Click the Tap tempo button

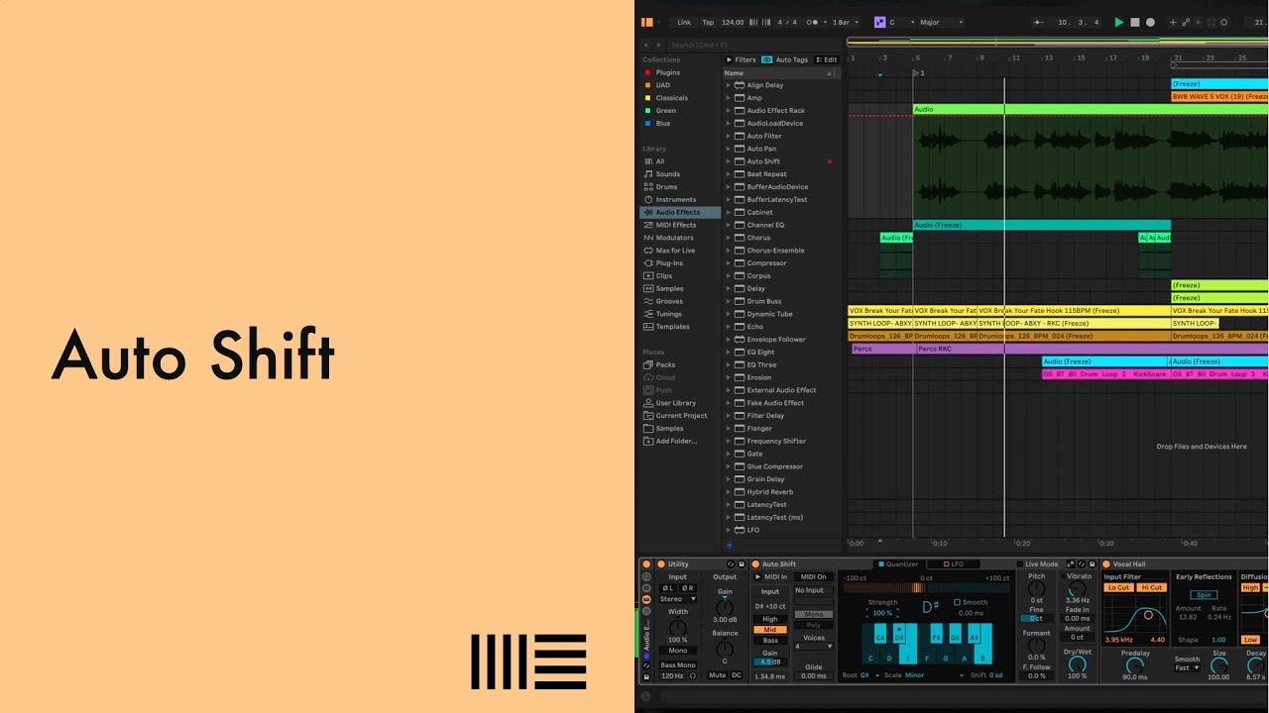(x=708, y=22)
